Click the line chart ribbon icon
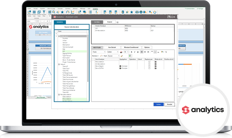This screenshot has width=232, height=138. (x=73, y=12)
